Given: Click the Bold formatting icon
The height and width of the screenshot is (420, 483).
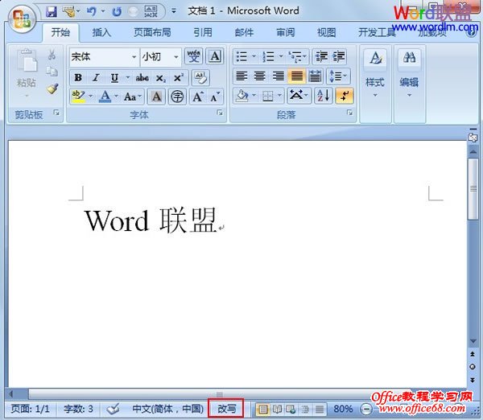Looking at the screenshot, I should (x=78, y=78).
